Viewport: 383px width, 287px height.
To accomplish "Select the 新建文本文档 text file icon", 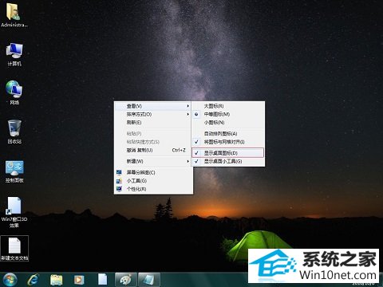I will [14, 248].
